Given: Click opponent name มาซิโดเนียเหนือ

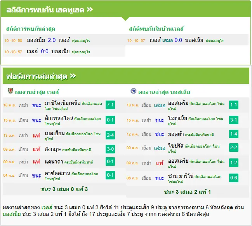Looking at the screenshot, I should tap(63, 103).
